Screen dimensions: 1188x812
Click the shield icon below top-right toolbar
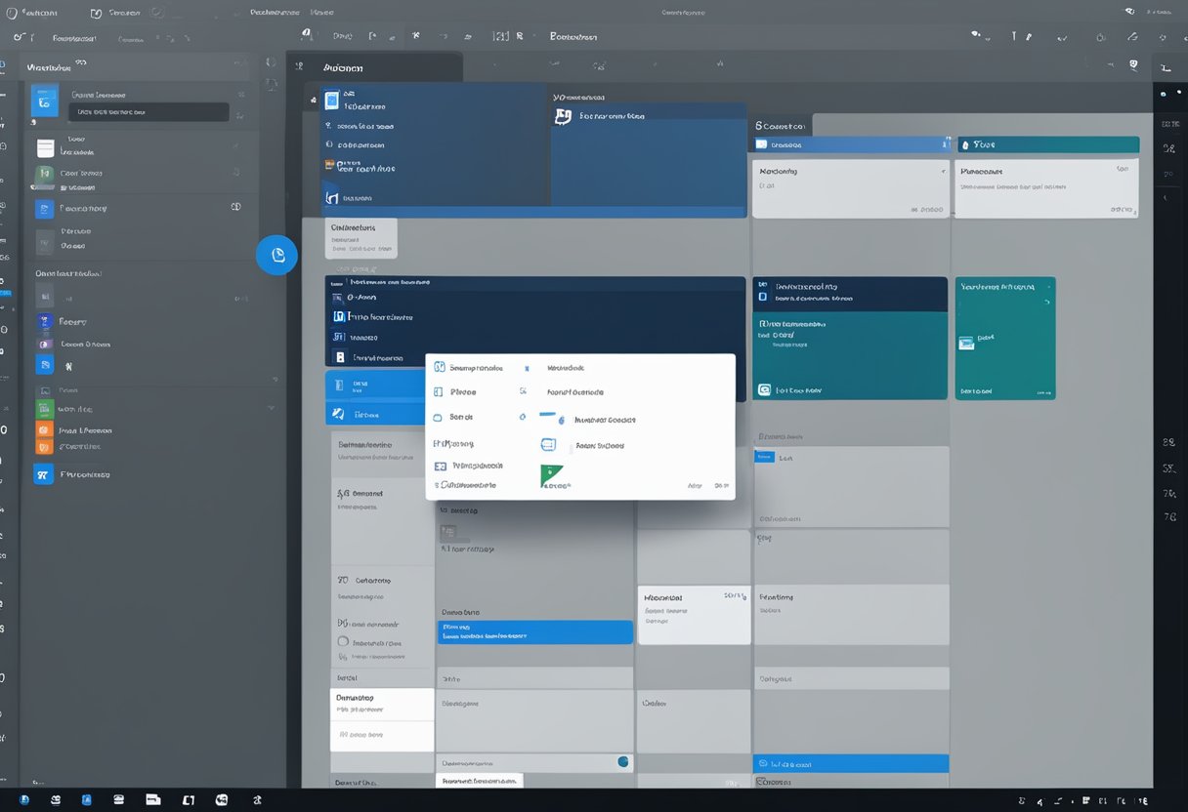(1133, 65)
